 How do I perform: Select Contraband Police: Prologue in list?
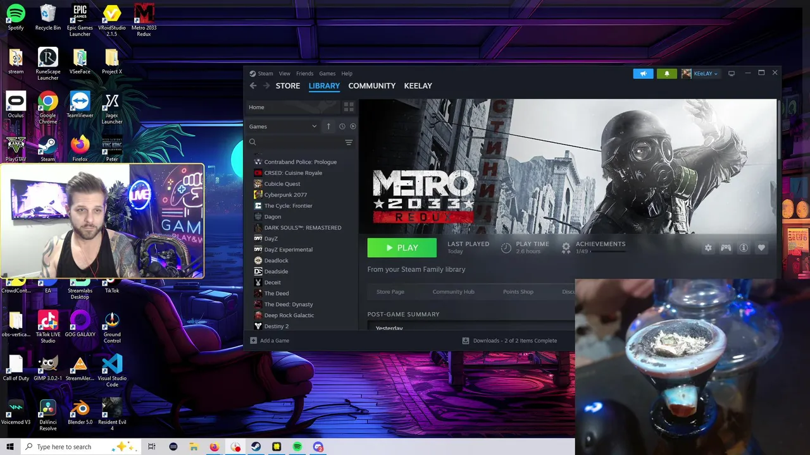(x=300, y=162)
